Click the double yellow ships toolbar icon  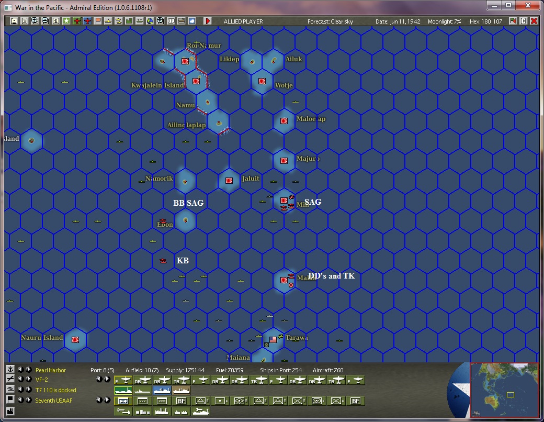tap(119, 21)
